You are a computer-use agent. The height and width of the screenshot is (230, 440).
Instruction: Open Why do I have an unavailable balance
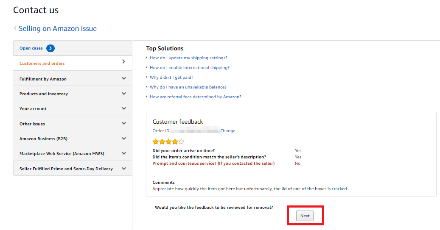click(x=188, y=87)
